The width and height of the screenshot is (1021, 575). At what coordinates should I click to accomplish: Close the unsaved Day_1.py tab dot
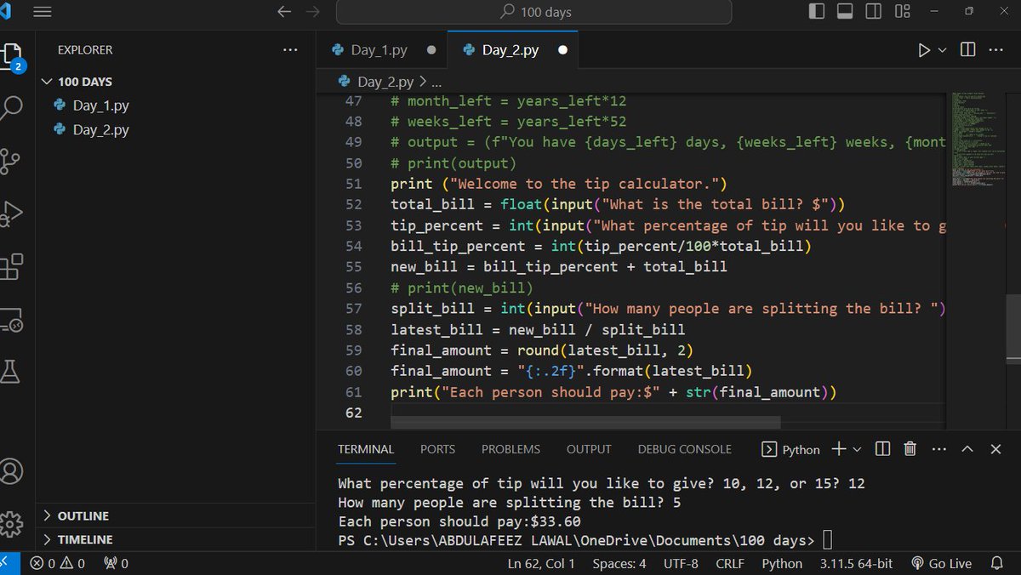(x=431, y=50)
